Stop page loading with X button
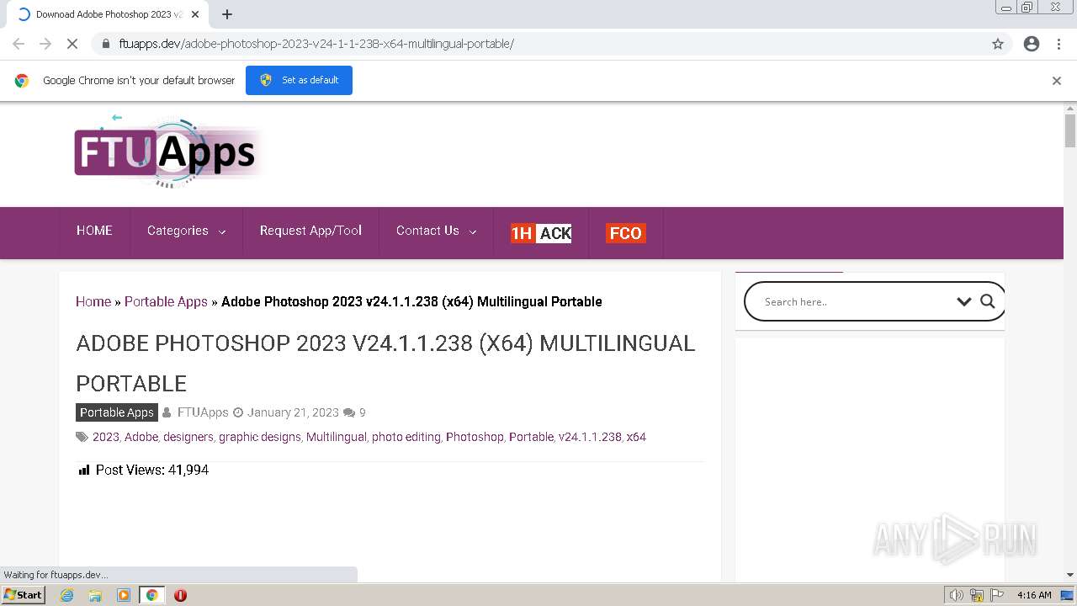 [x=72, y=44]
